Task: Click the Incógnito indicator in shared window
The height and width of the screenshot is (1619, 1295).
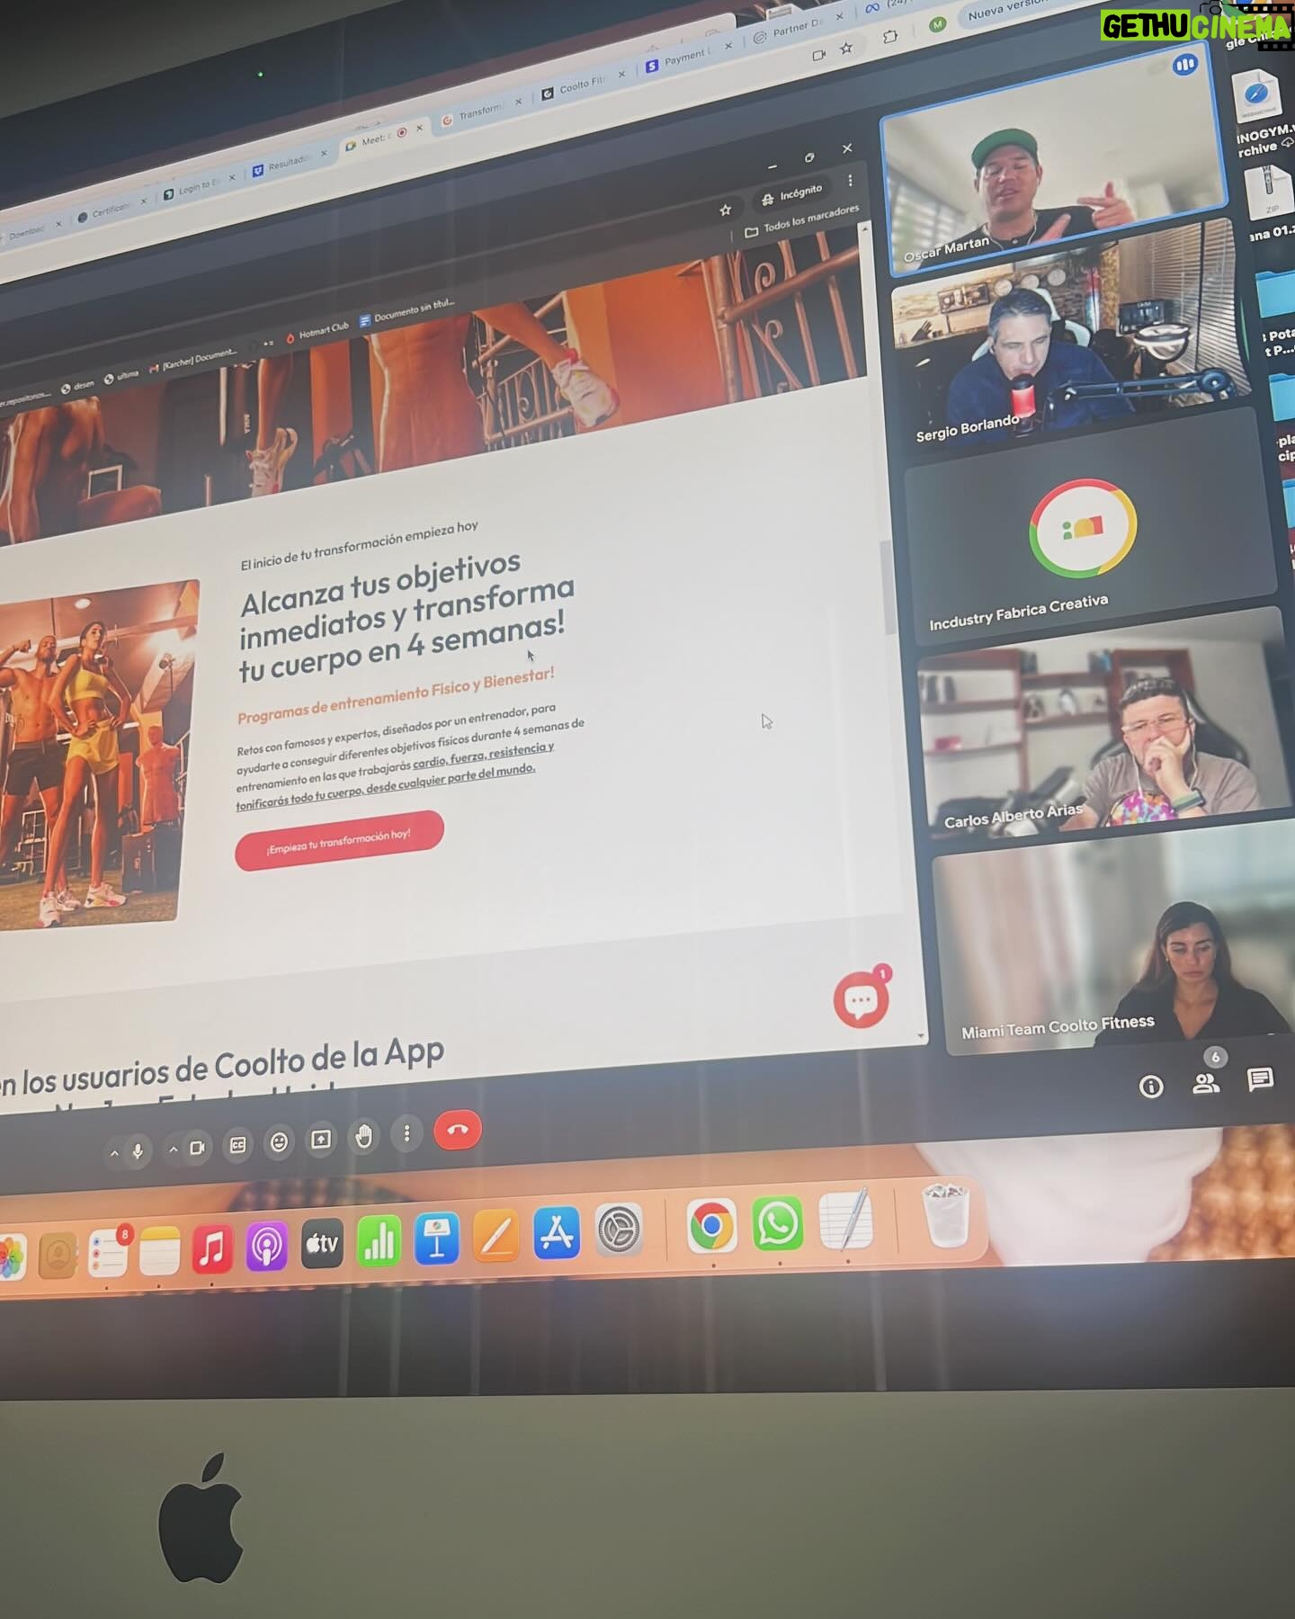Action: click(791, 194)
